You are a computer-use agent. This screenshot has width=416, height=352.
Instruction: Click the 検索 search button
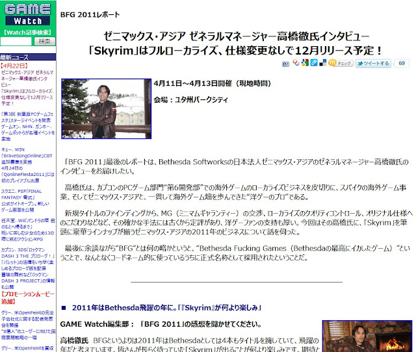click(45, 42)
